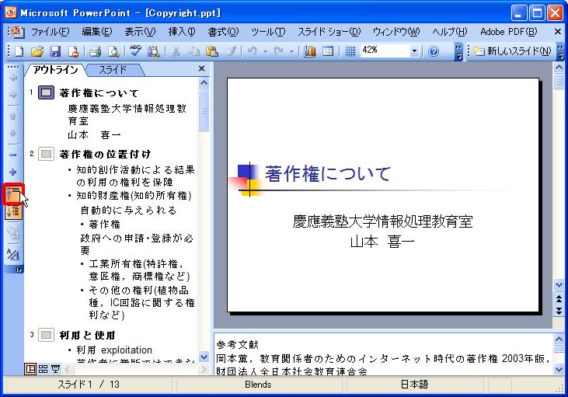Insert a chart from the toolbar
568x397 pixels.
310,51
